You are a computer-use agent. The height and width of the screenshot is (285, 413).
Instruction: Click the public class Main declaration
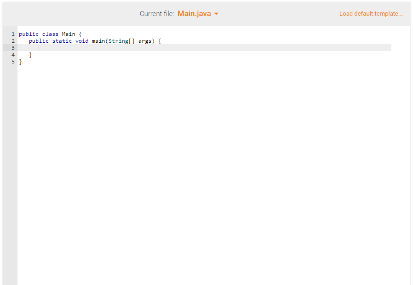pyautogui.click(x=51, y=34)
